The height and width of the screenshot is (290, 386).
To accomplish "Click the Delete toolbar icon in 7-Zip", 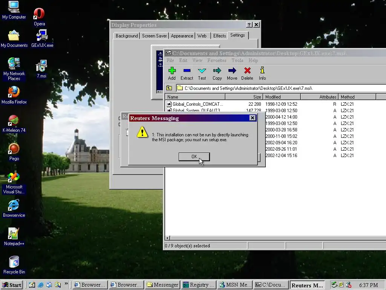I will pyautogui.click(x=247, y=74).
